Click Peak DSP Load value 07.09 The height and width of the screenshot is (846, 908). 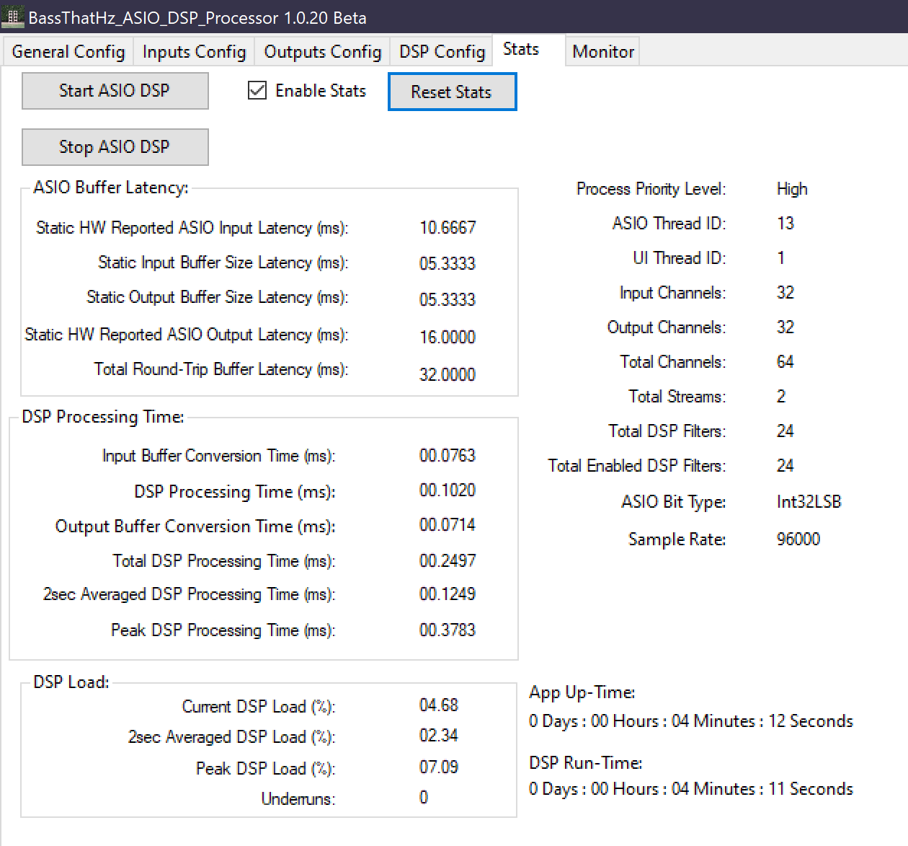(439, 767)
